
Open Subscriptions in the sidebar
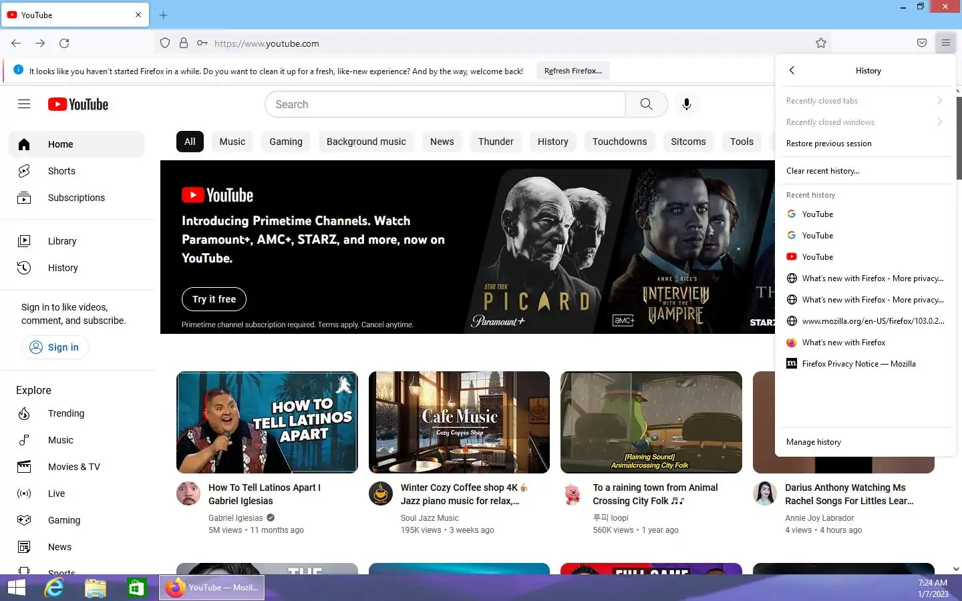coord(76,198)
